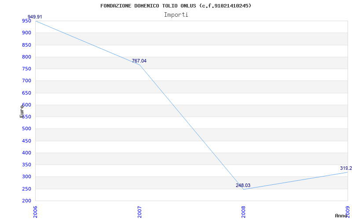
Task: Select the 248.03 data label
Action: (243, 185)
